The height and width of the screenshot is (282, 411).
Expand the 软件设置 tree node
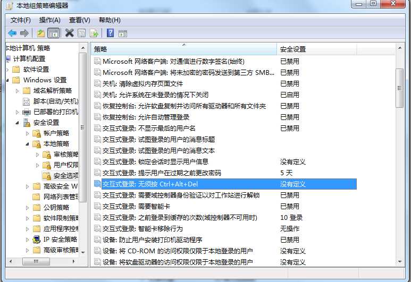pos(7,70)
